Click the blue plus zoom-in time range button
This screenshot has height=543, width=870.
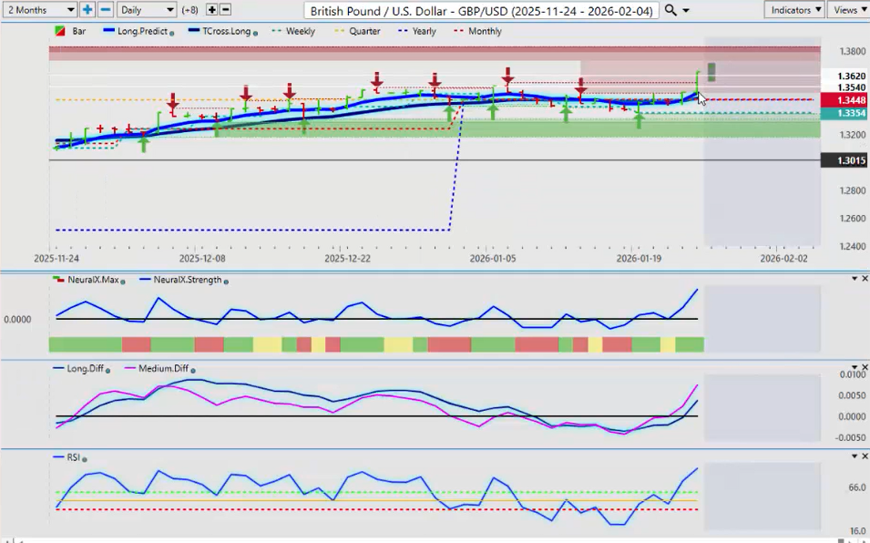(87, 9)
